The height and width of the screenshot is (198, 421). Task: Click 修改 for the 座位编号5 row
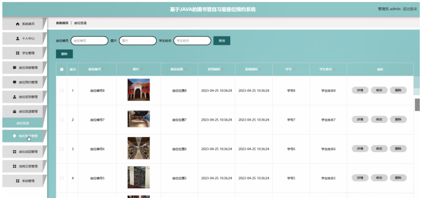pyautogui.click(x=379, y=178)
